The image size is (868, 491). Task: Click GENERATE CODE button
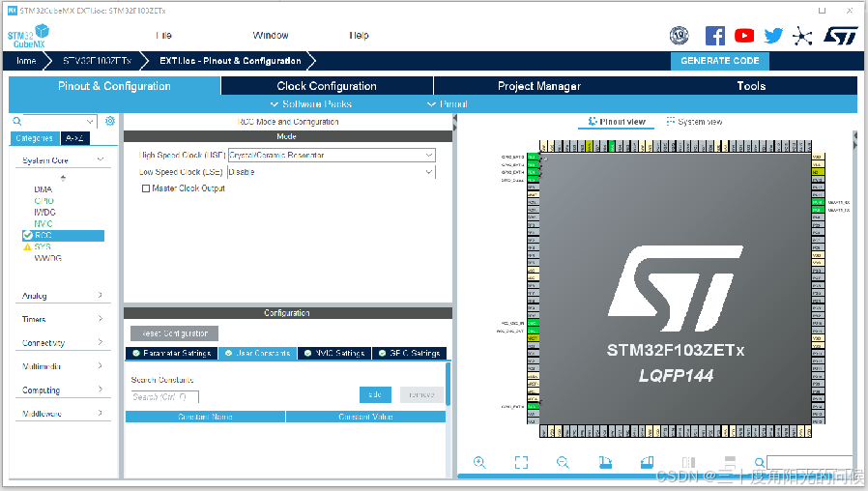(x=720, y=61)
